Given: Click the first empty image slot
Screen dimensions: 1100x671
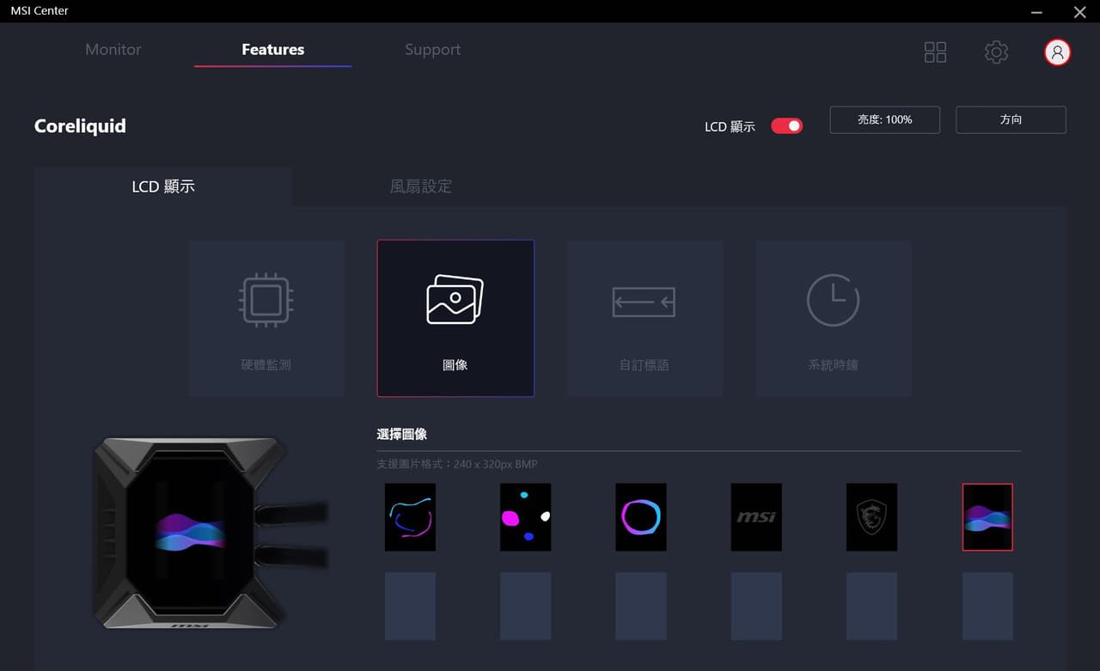Looking at the screenshot, I should coord(410,607).
